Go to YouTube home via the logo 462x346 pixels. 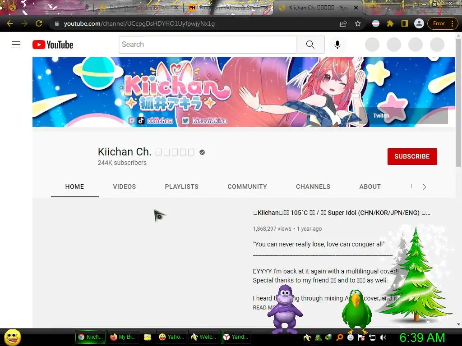53,45
